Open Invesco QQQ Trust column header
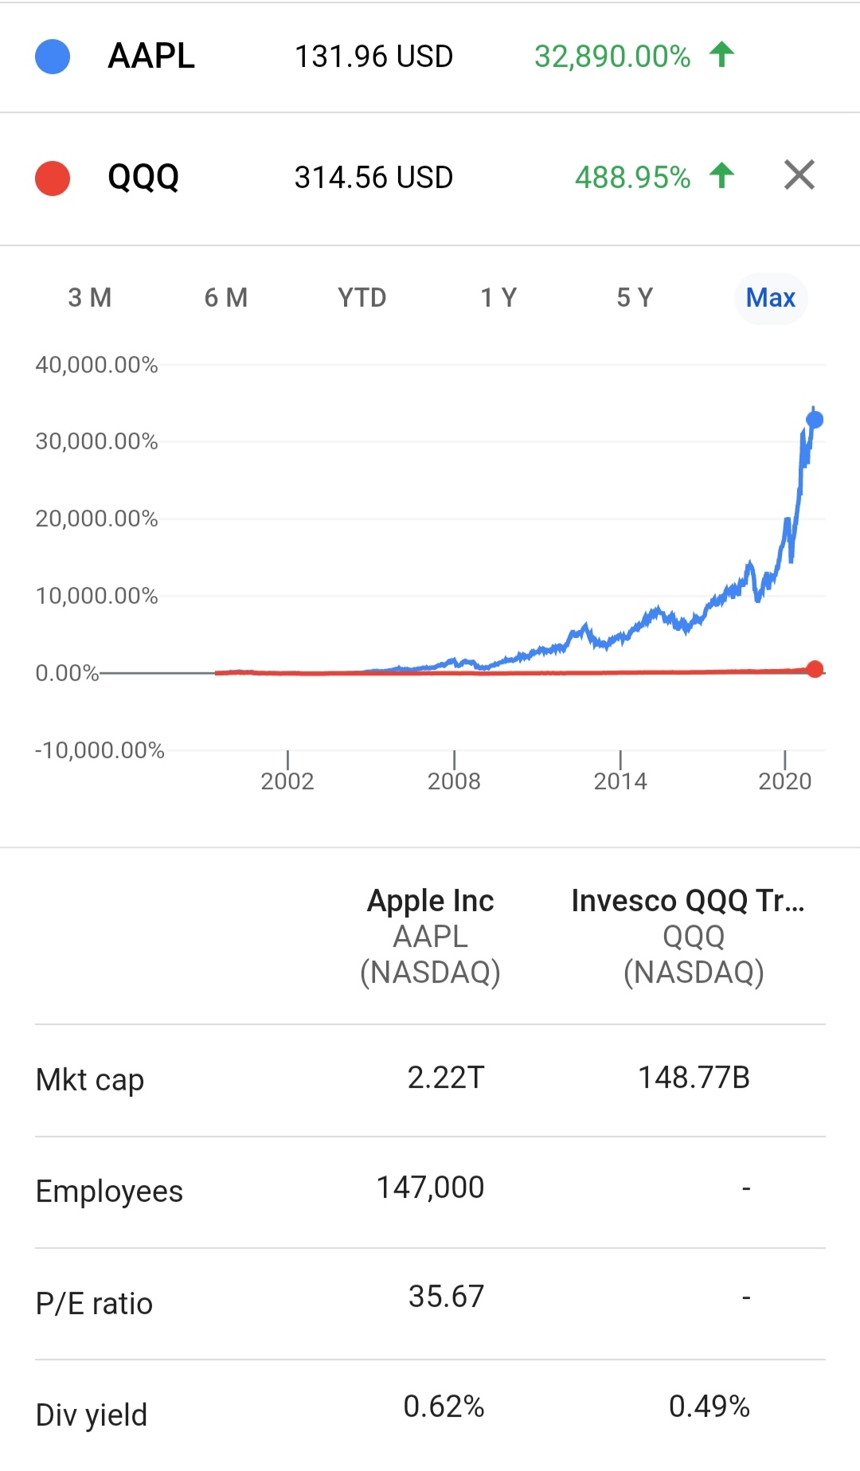 point(690,937)
